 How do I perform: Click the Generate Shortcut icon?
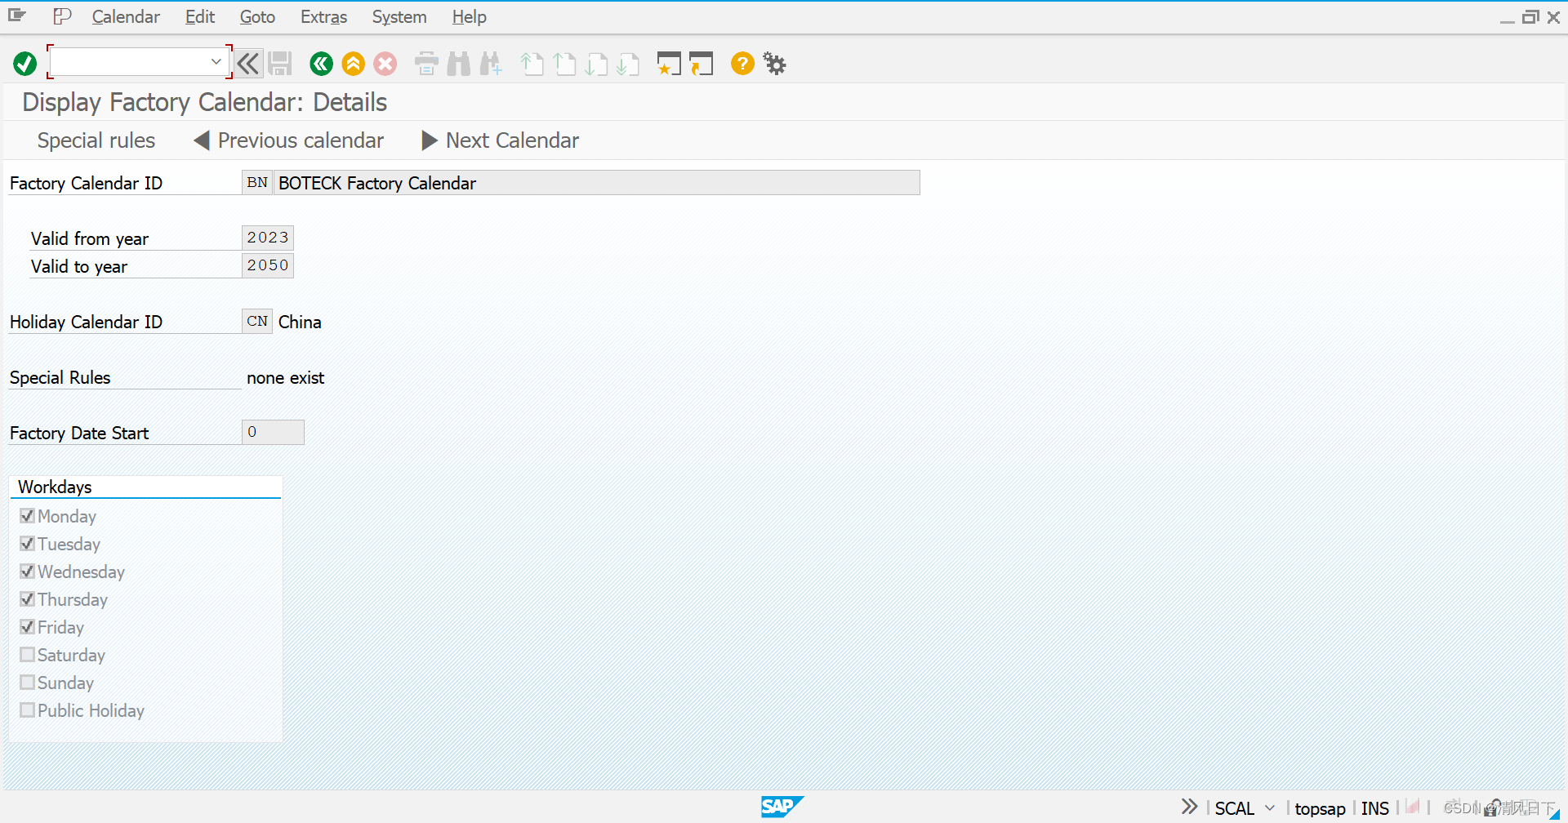701,63
